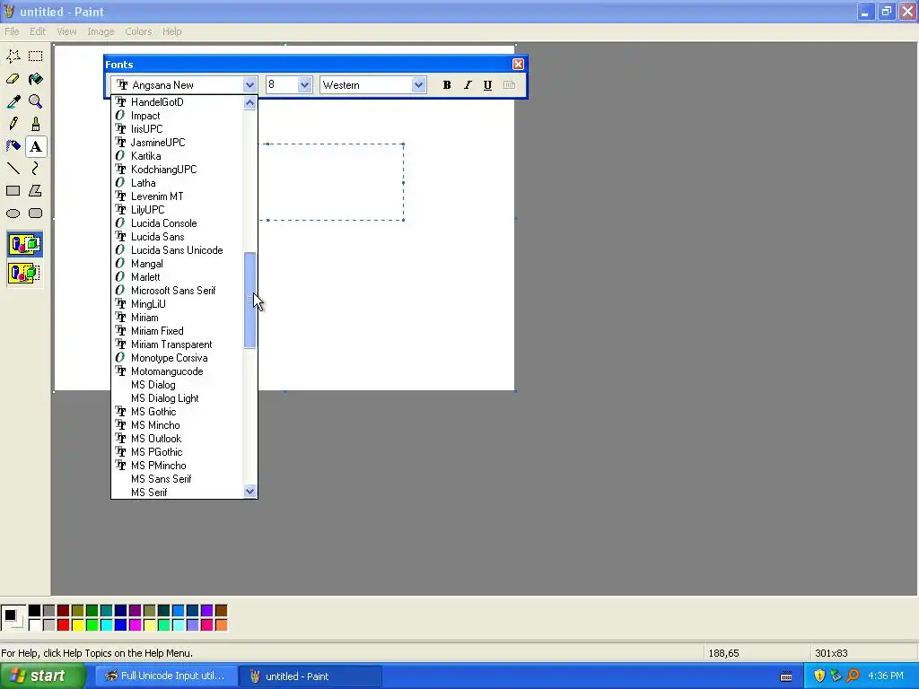Choose the Impact font
This screenshot has height=689, width=919.
pos(177,116)
